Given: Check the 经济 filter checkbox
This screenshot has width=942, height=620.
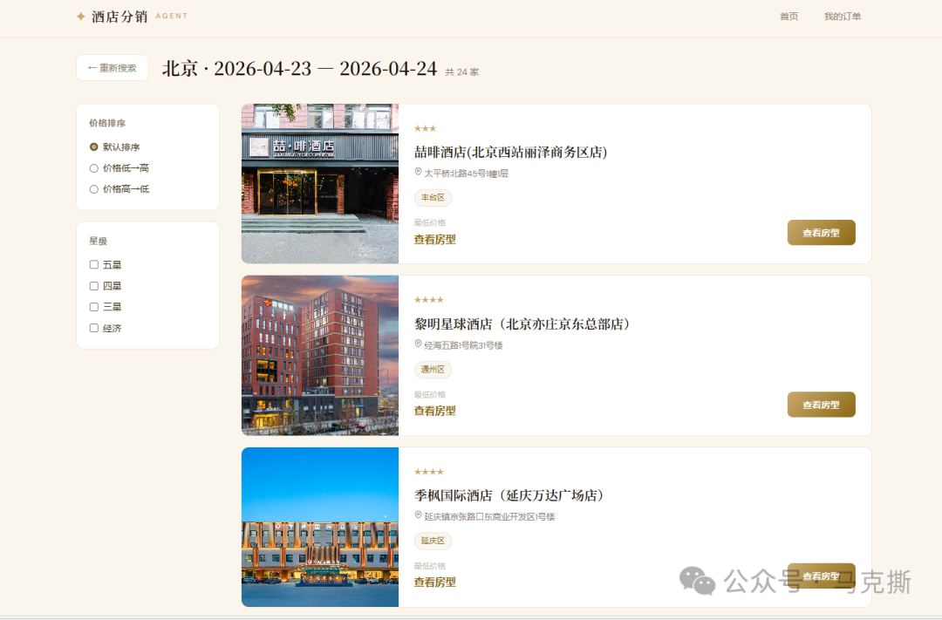Looking at the screenshot, I should tap(93, 328).
